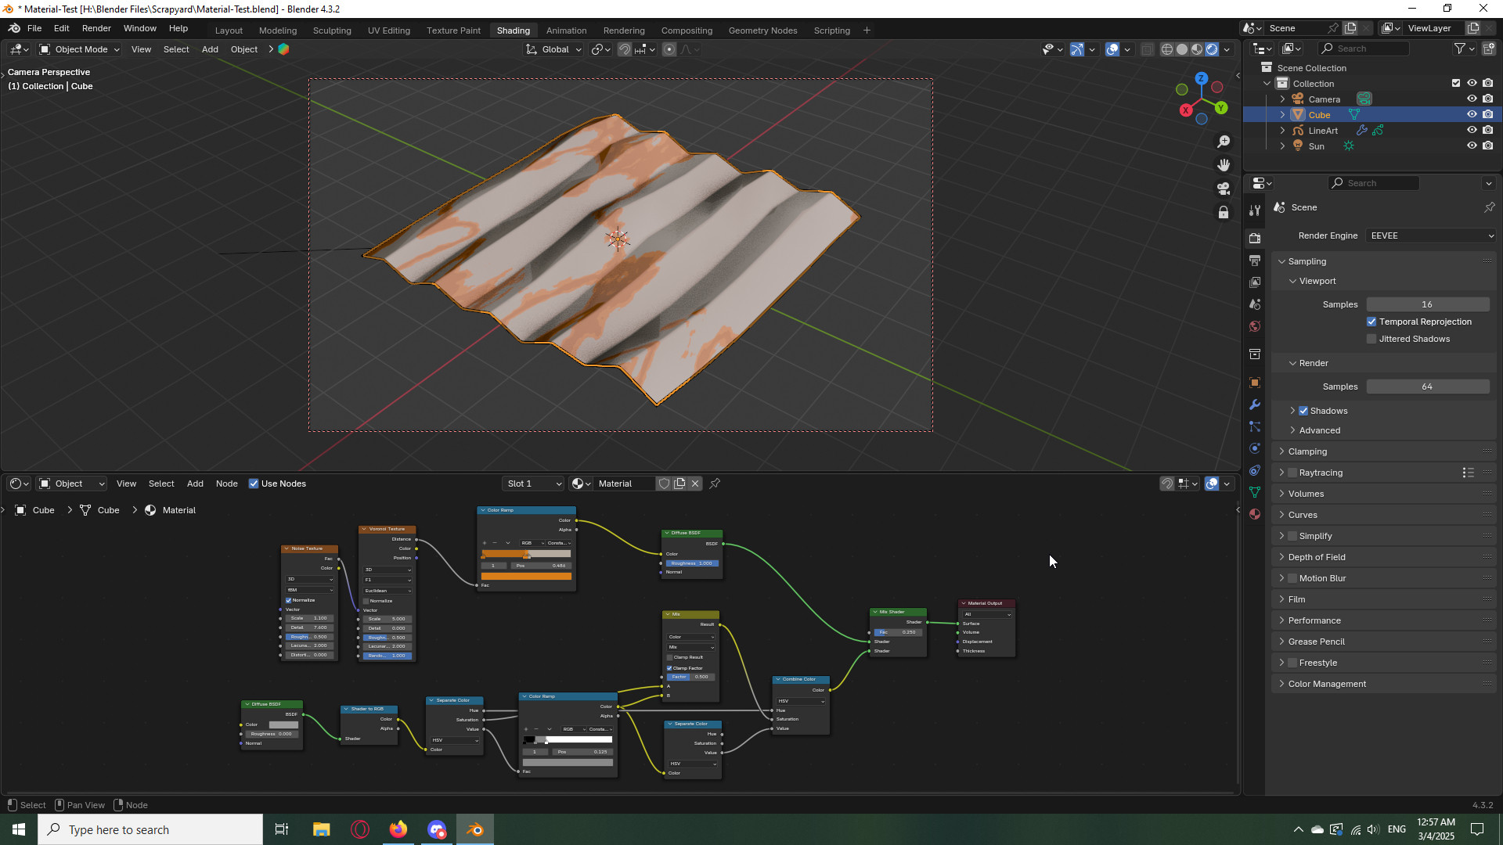The image size is (1503, 845).
Task: Click the viewport pan hand icon
Action: pyautogui.click(x=1224, y=165)
